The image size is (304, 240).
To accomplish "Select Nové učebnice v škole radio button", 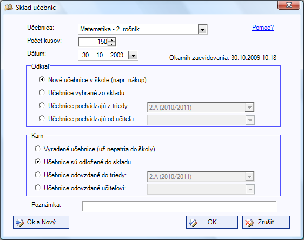I will click(42, 79).
